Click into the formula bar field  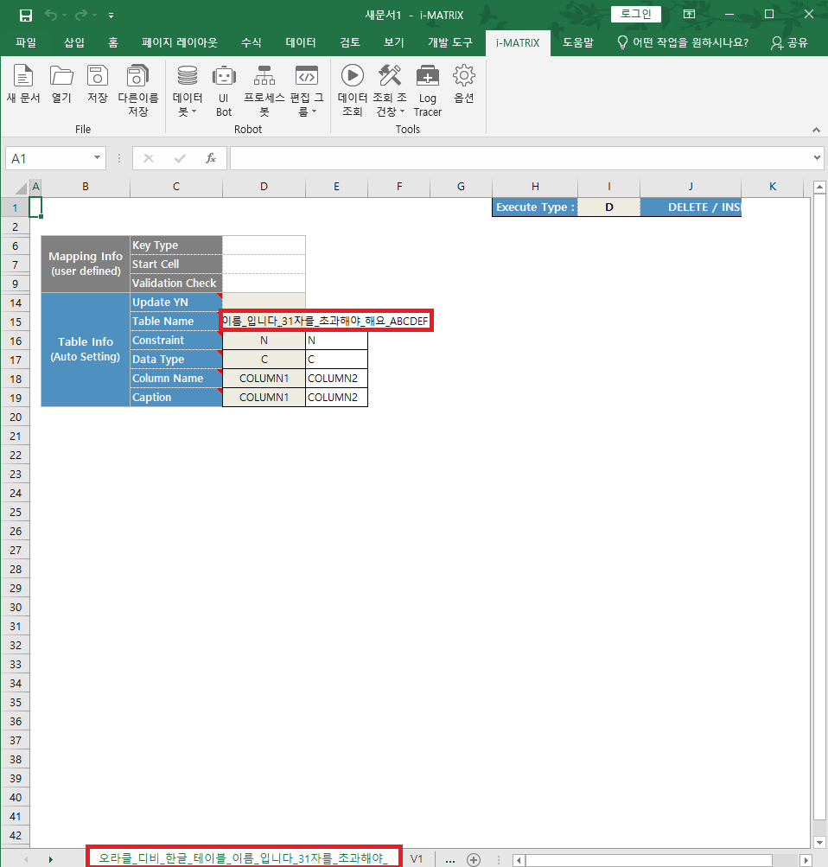pos(520,159)
